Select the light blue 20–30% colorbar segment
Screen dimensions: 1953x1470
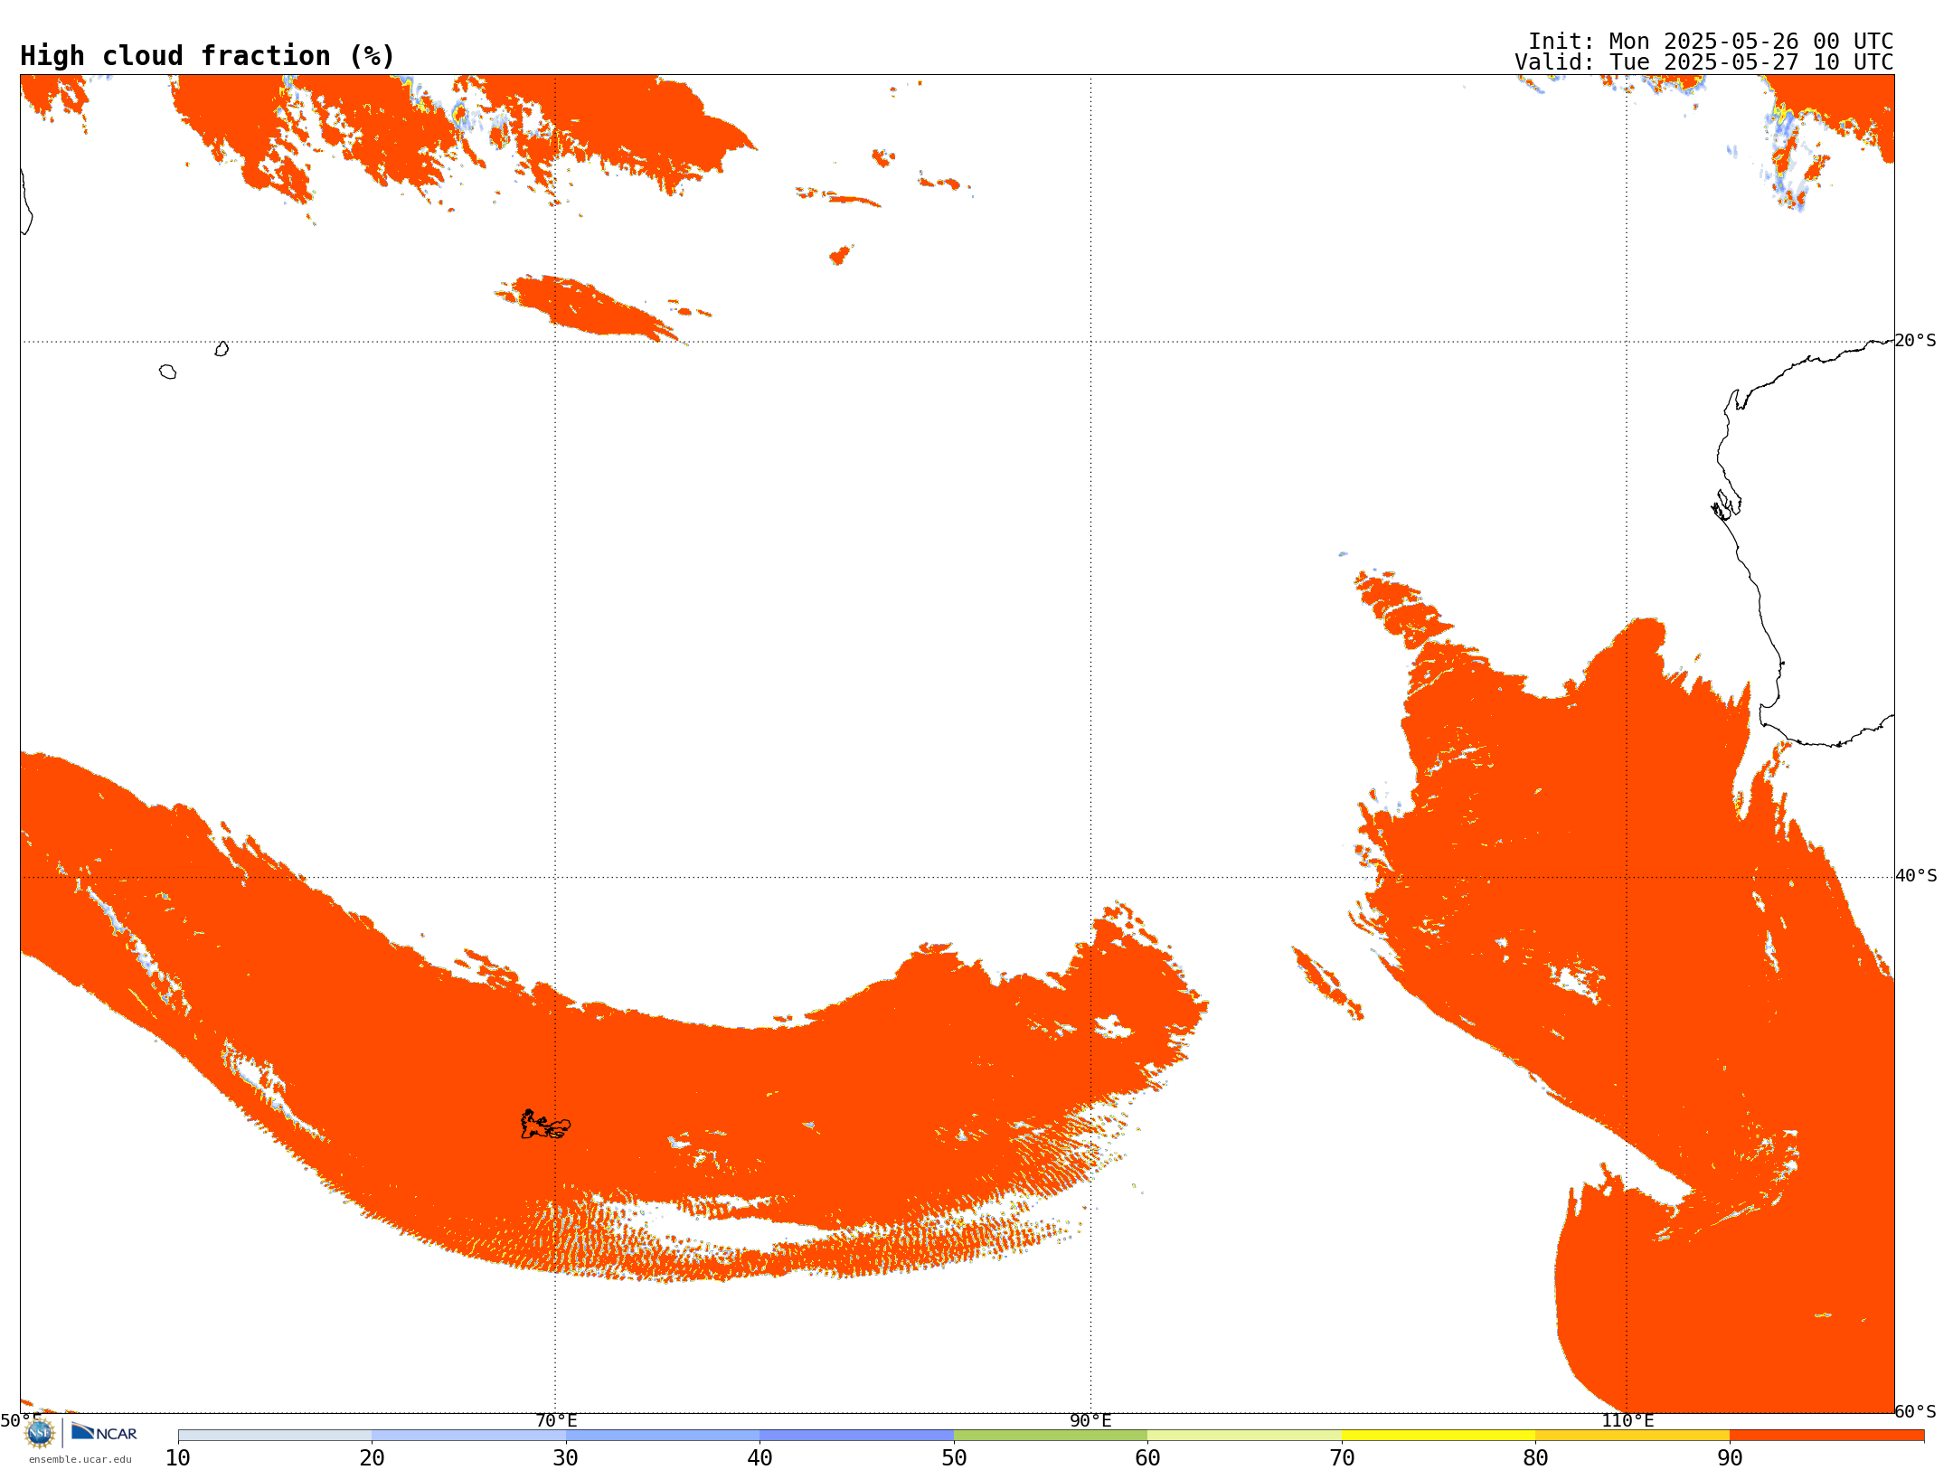[x=468, y=1436]
